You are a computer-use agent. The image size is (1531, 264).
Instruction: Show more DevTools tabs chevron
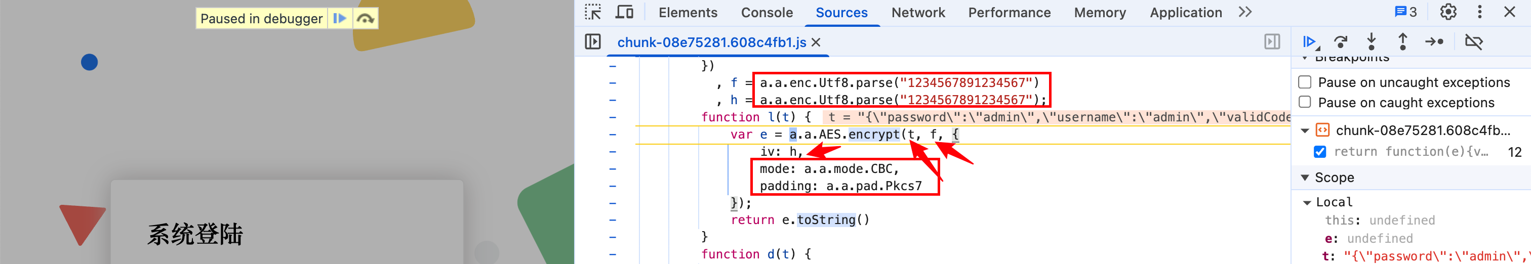tap(1245, 13)
